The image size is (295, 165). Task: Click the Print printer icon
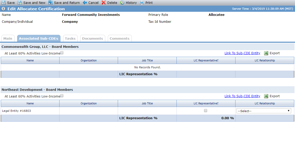pyautogui.click(x=142, y=3)
